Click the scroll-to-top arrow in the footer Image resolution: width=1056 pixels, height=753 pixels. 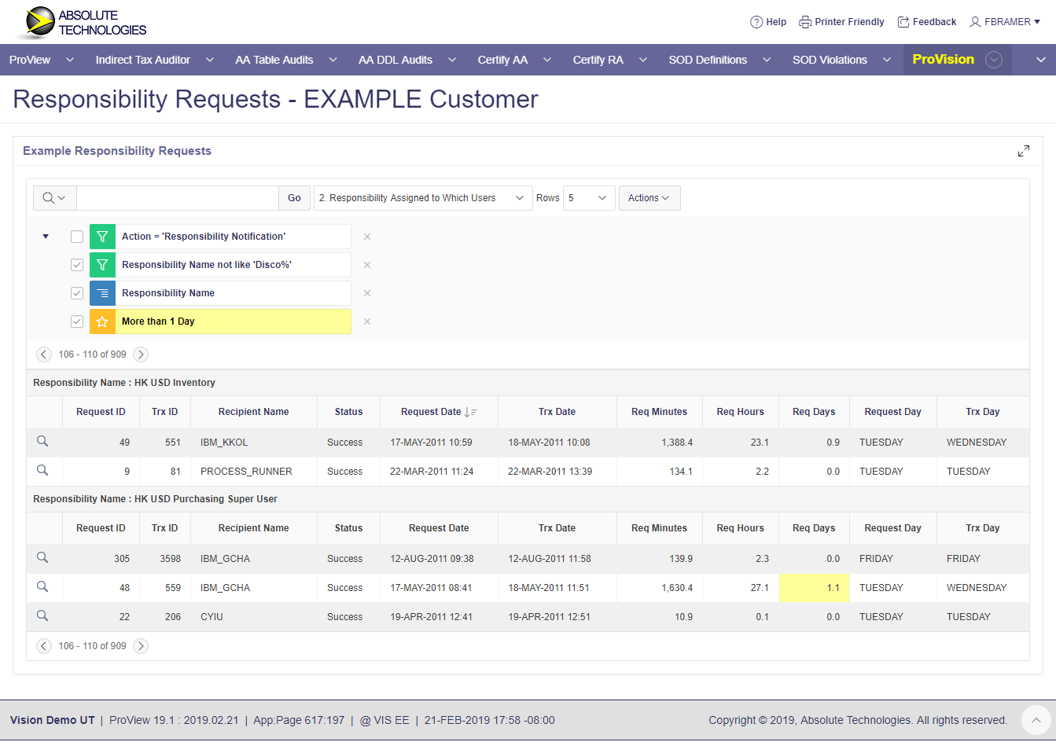pyautogui.click(x=1036, y=720)
